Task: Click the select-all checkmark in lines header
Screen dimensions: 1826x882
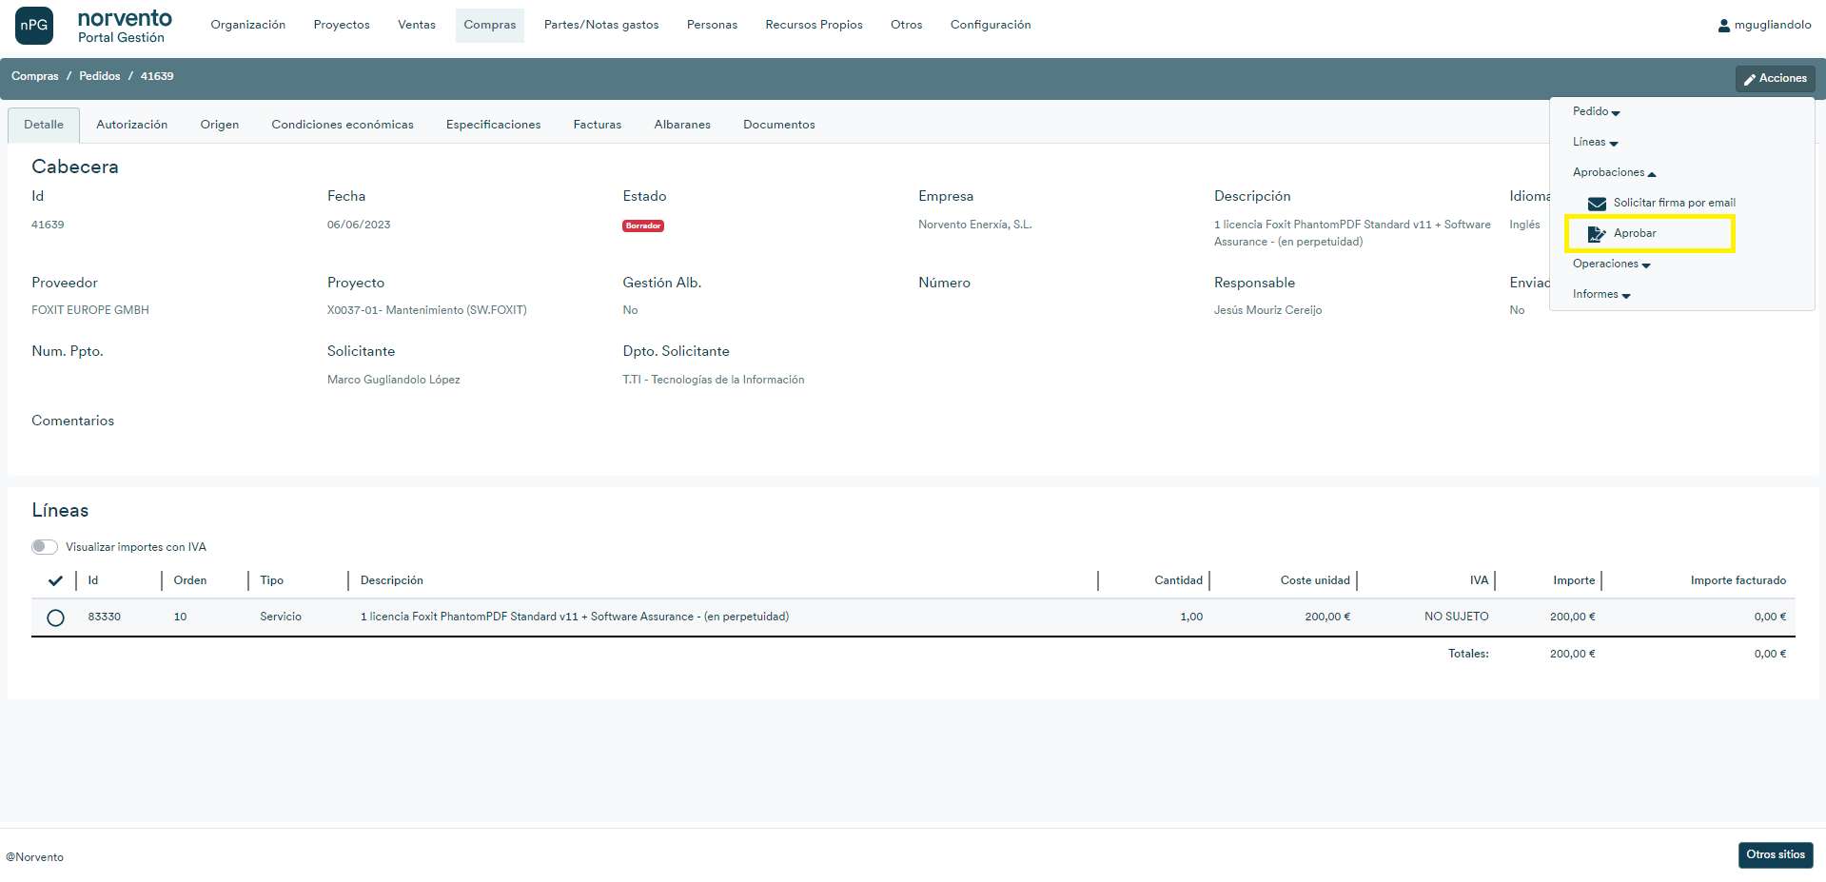Action: tap(55, 580)
